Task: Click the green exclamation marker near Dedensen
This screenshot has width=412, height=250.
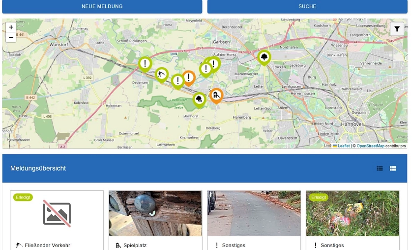Action: coord(145,64)
